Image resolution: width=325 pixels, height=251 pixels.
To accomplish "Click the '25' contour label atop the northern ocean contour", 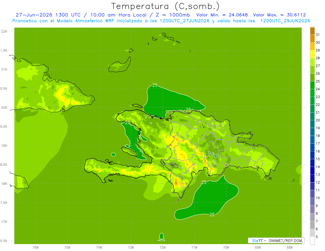I will 155,85.
